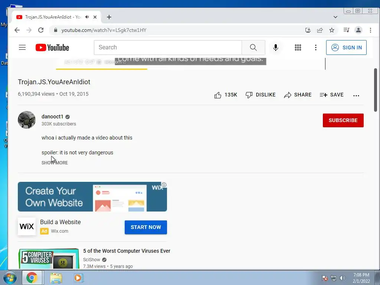Viewport: 380px width, 285px height.
Task: Click the page vertical scrollbar thumb
Action: point(376,90)
